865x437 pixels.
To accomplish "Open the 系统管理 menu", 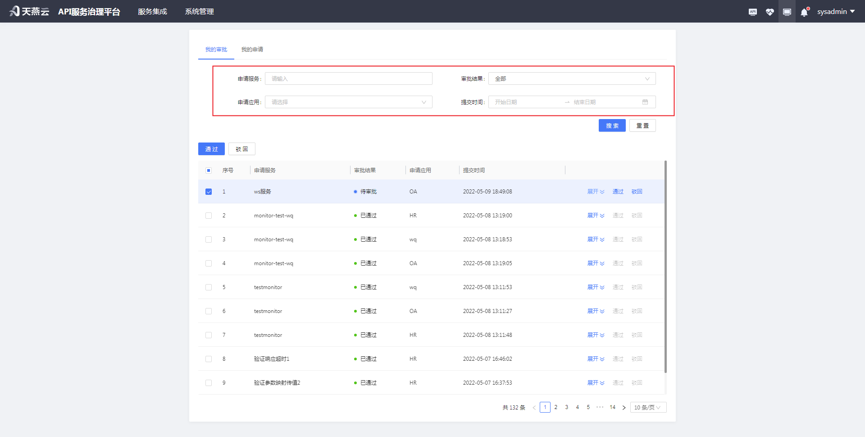I will click(x=199, y=11).
